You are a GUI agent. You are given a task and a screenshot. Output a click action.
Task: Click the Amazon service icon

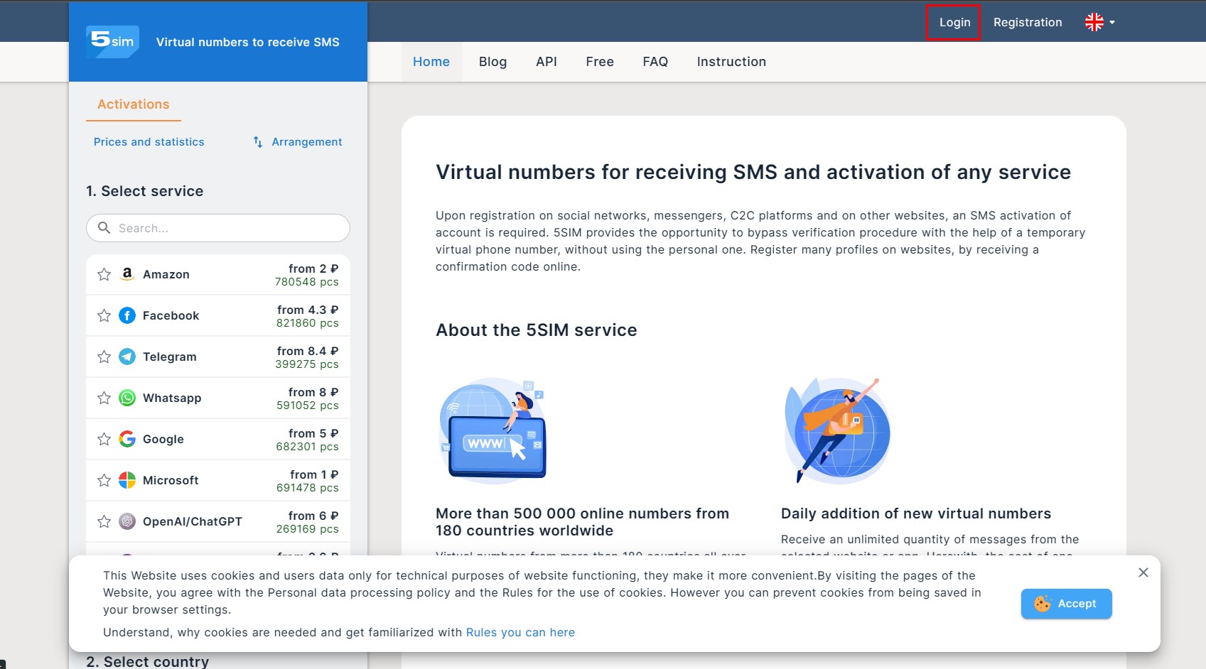click(x=127, y=274)
